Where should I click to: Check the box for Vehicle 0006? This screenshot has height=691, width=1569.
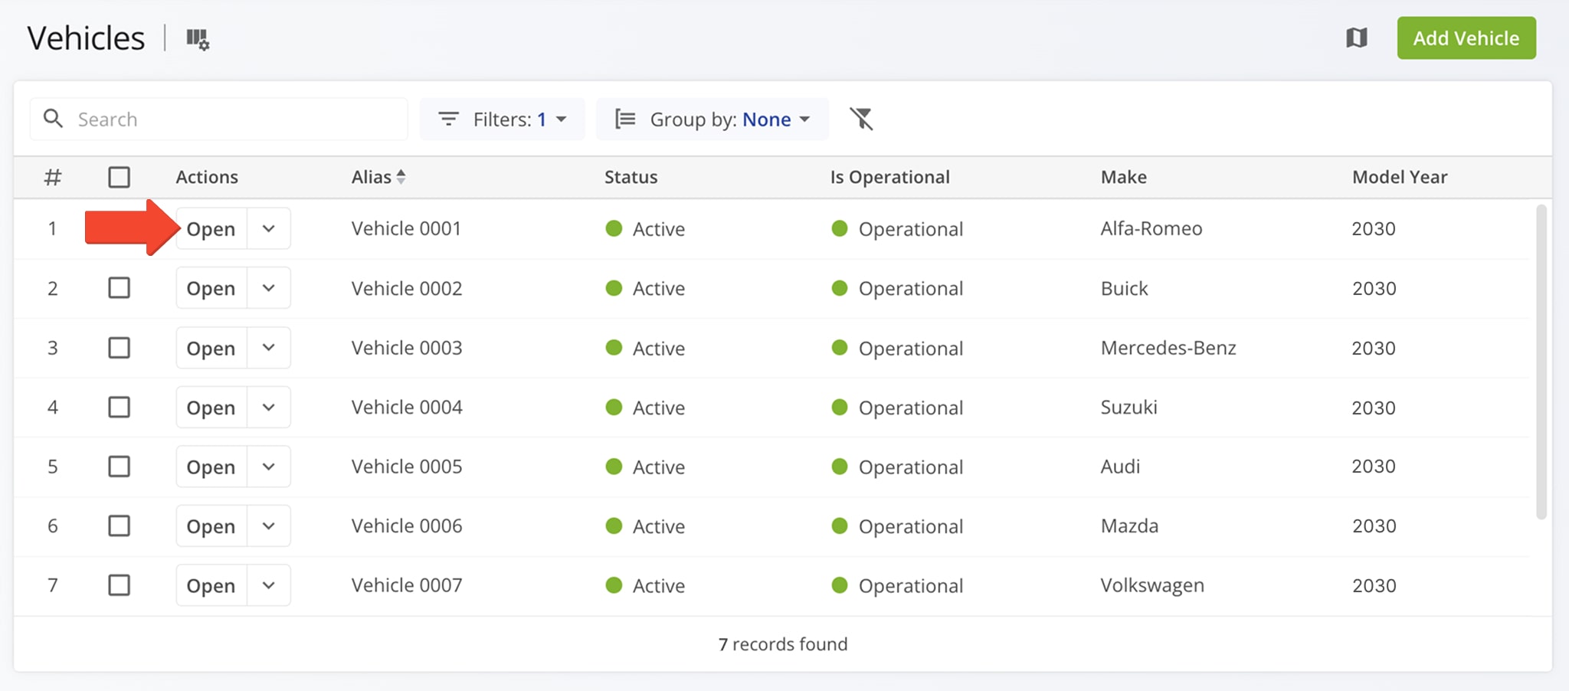119,526
